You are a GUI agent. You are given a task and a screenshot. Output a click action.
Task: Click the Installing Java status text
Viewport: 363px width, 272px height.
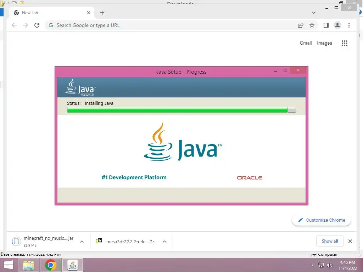pos(99,103)
